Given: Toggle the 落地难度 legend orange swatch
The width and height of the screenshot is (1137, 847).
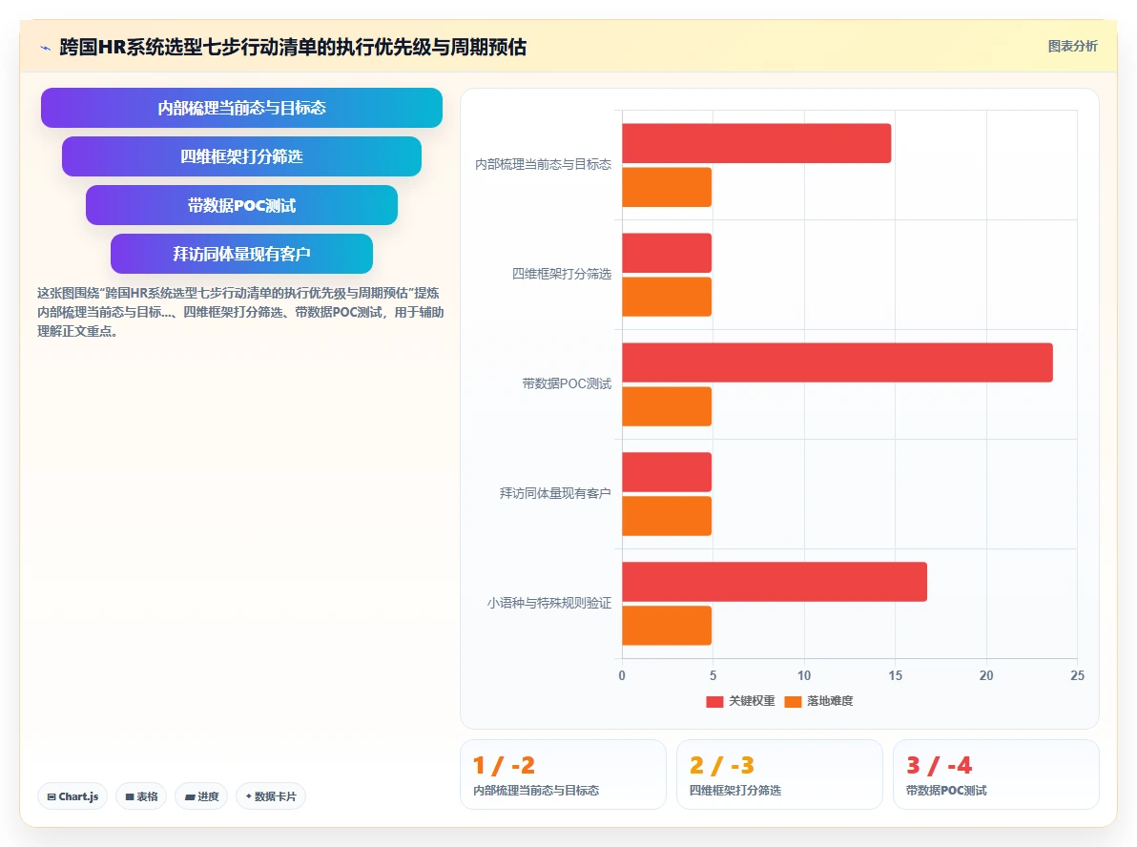Looking at the screenshot, I should 793,701.
